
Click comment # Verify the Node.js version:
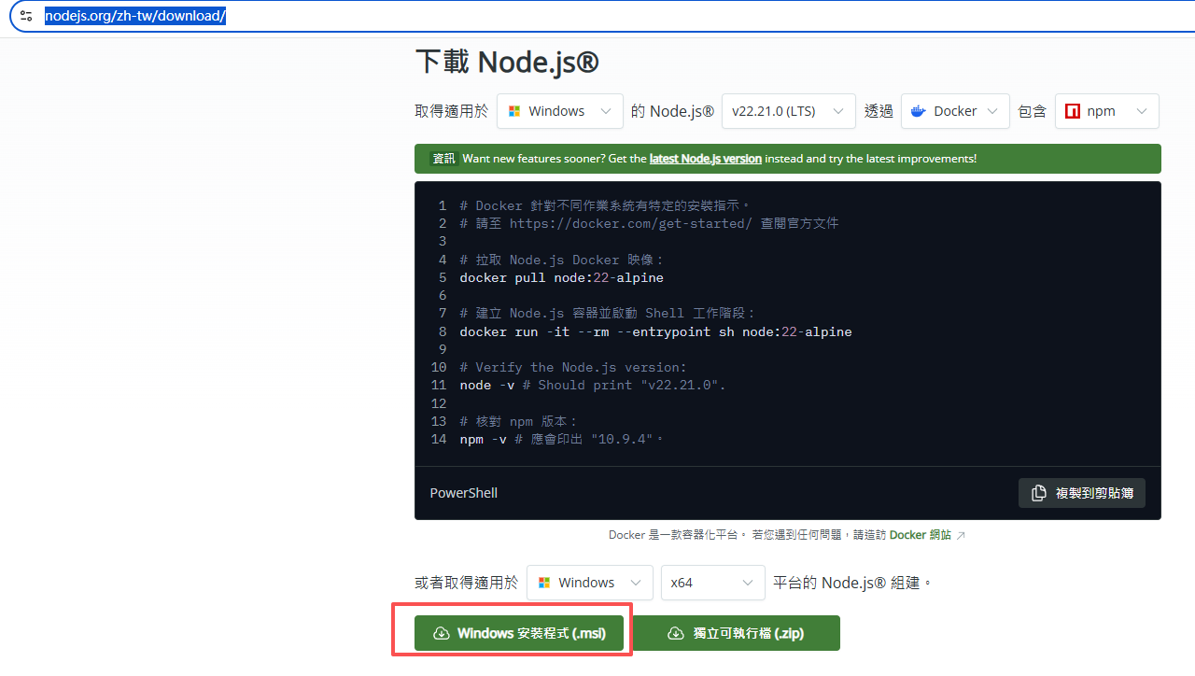tap(573, 367)
